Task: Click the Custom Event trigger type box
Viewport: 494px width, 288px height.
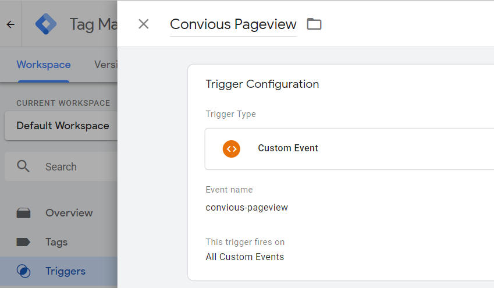Action: tap(349, 148)
